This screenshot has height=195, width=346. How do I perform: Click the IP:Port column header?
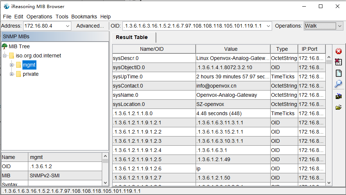[x=312, y=49]
